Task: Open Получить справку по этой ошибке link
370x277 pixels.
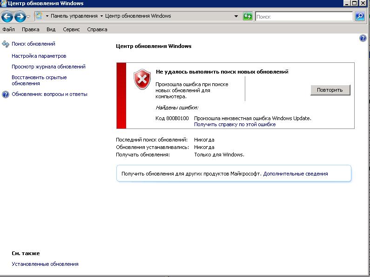Action: point(235,124)
